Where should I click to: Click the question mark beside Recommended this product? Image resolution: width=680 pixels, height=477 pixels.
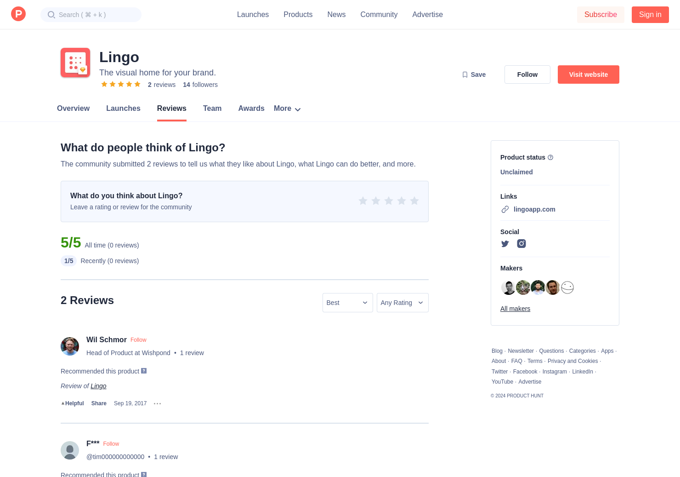pos(144,371)
